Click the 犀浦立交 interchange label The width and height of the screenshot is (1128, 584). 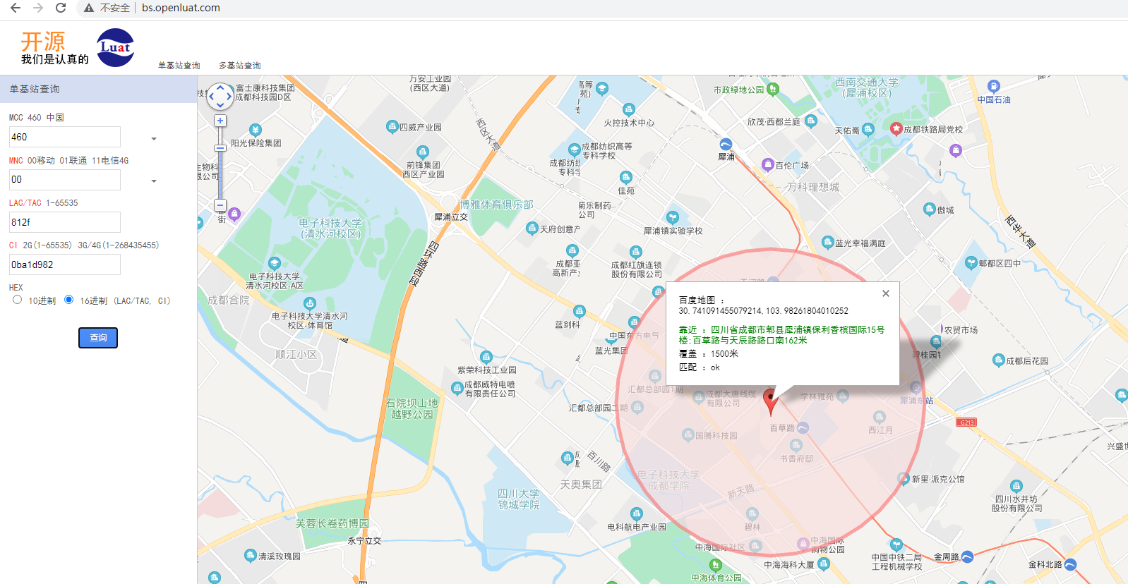(x=451, y=217)
